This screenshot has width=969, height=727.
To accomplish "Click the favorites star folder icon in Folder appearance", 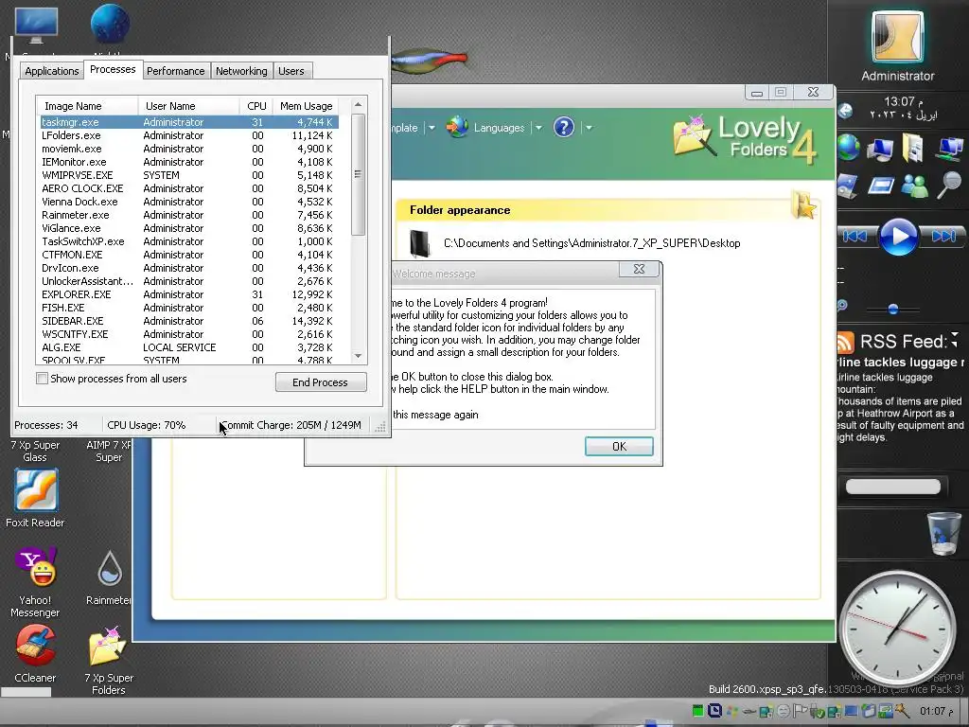I will (x=803, y=205).
